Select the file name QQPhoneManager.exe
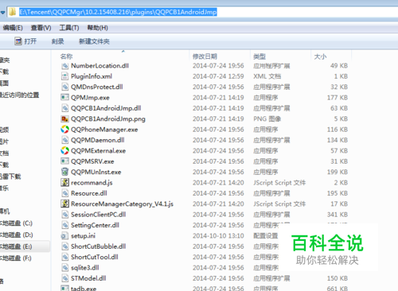 point(104,130)
